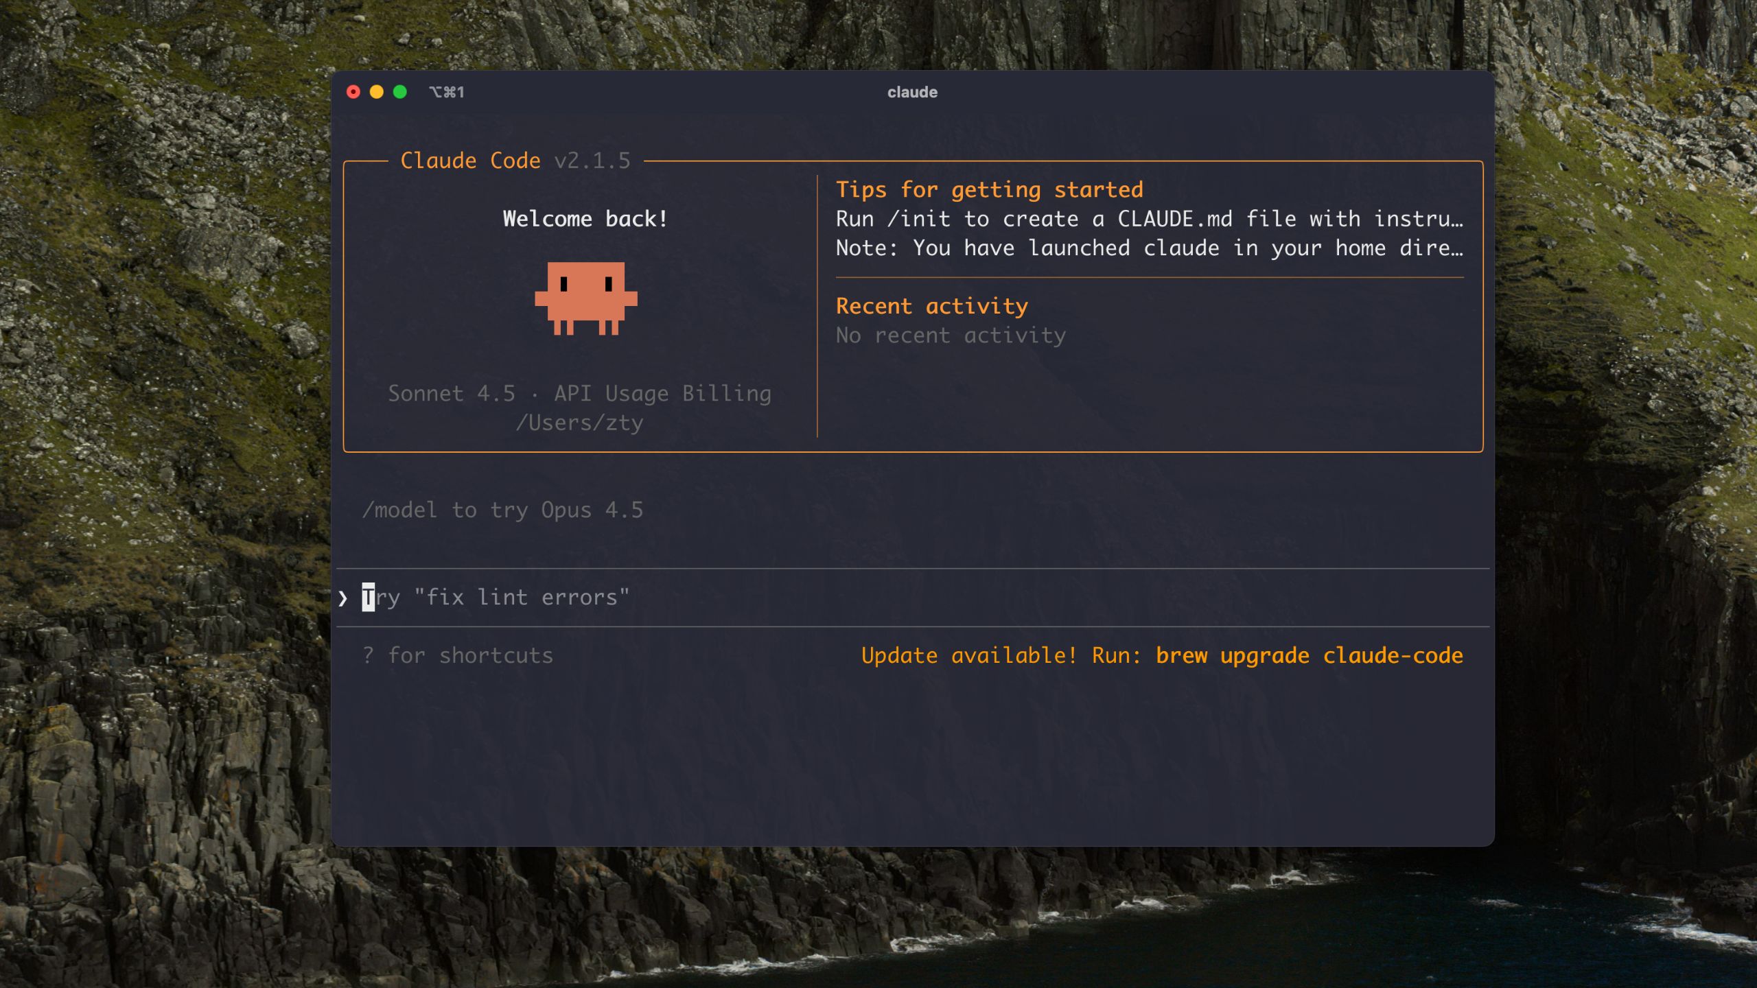The height and width of the screenshot is (988, 1757).
Task: Click the prompt chevron before the input
Action: [x=342, y=598]
